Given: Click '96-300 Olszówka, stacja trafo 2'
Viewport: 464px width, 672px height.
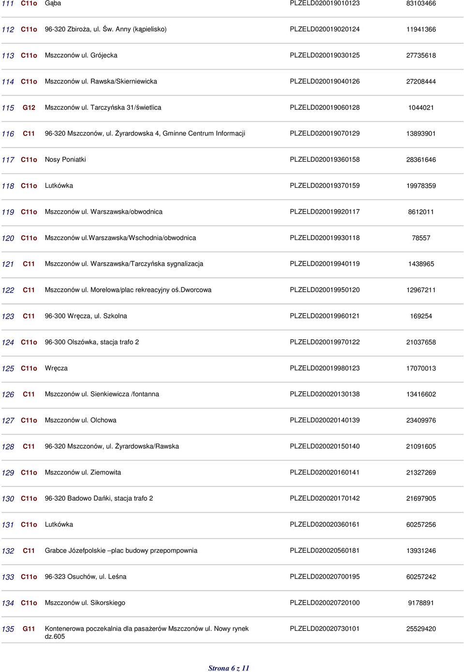Looking at the screenshot, I should pyautogui.click(x=92, y=342).
